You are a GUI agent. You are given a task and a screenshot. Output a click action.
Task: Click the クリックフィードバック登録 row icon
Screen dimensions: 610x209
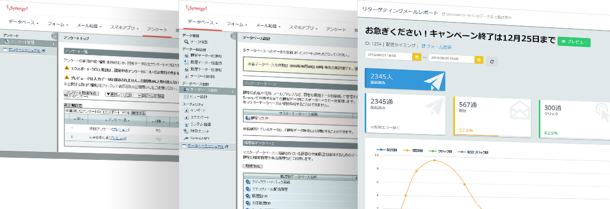(248, 182)
